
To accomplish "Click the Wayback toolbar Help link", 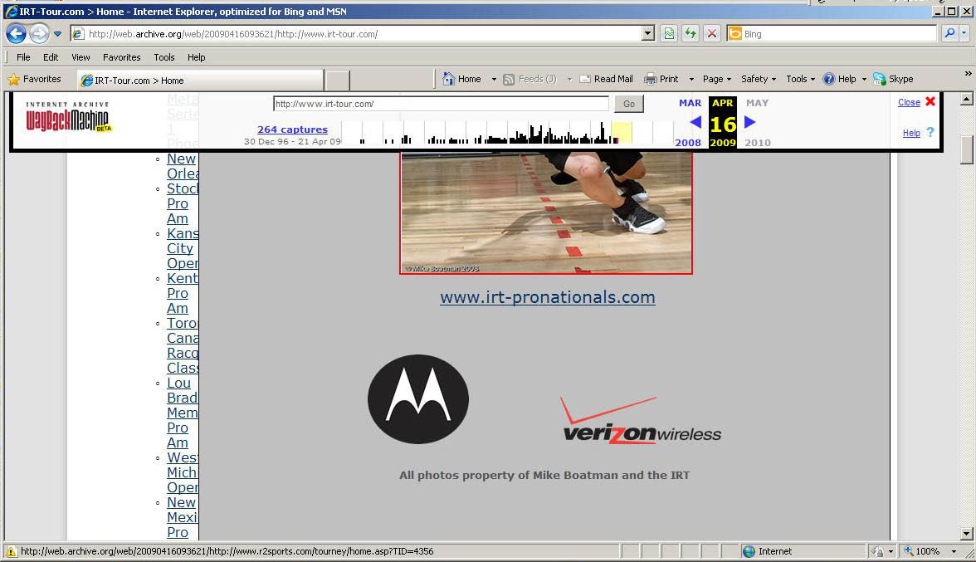I will (x=911, y=133).
